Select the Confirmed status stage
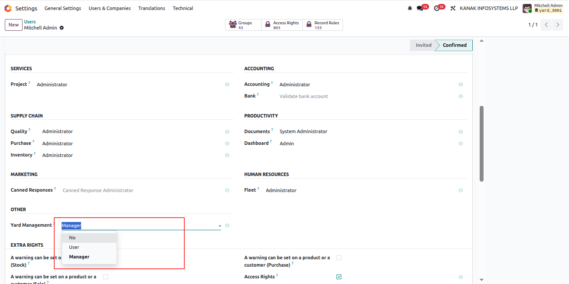Viewport: 569px width, 284px height. click(455, 45)
